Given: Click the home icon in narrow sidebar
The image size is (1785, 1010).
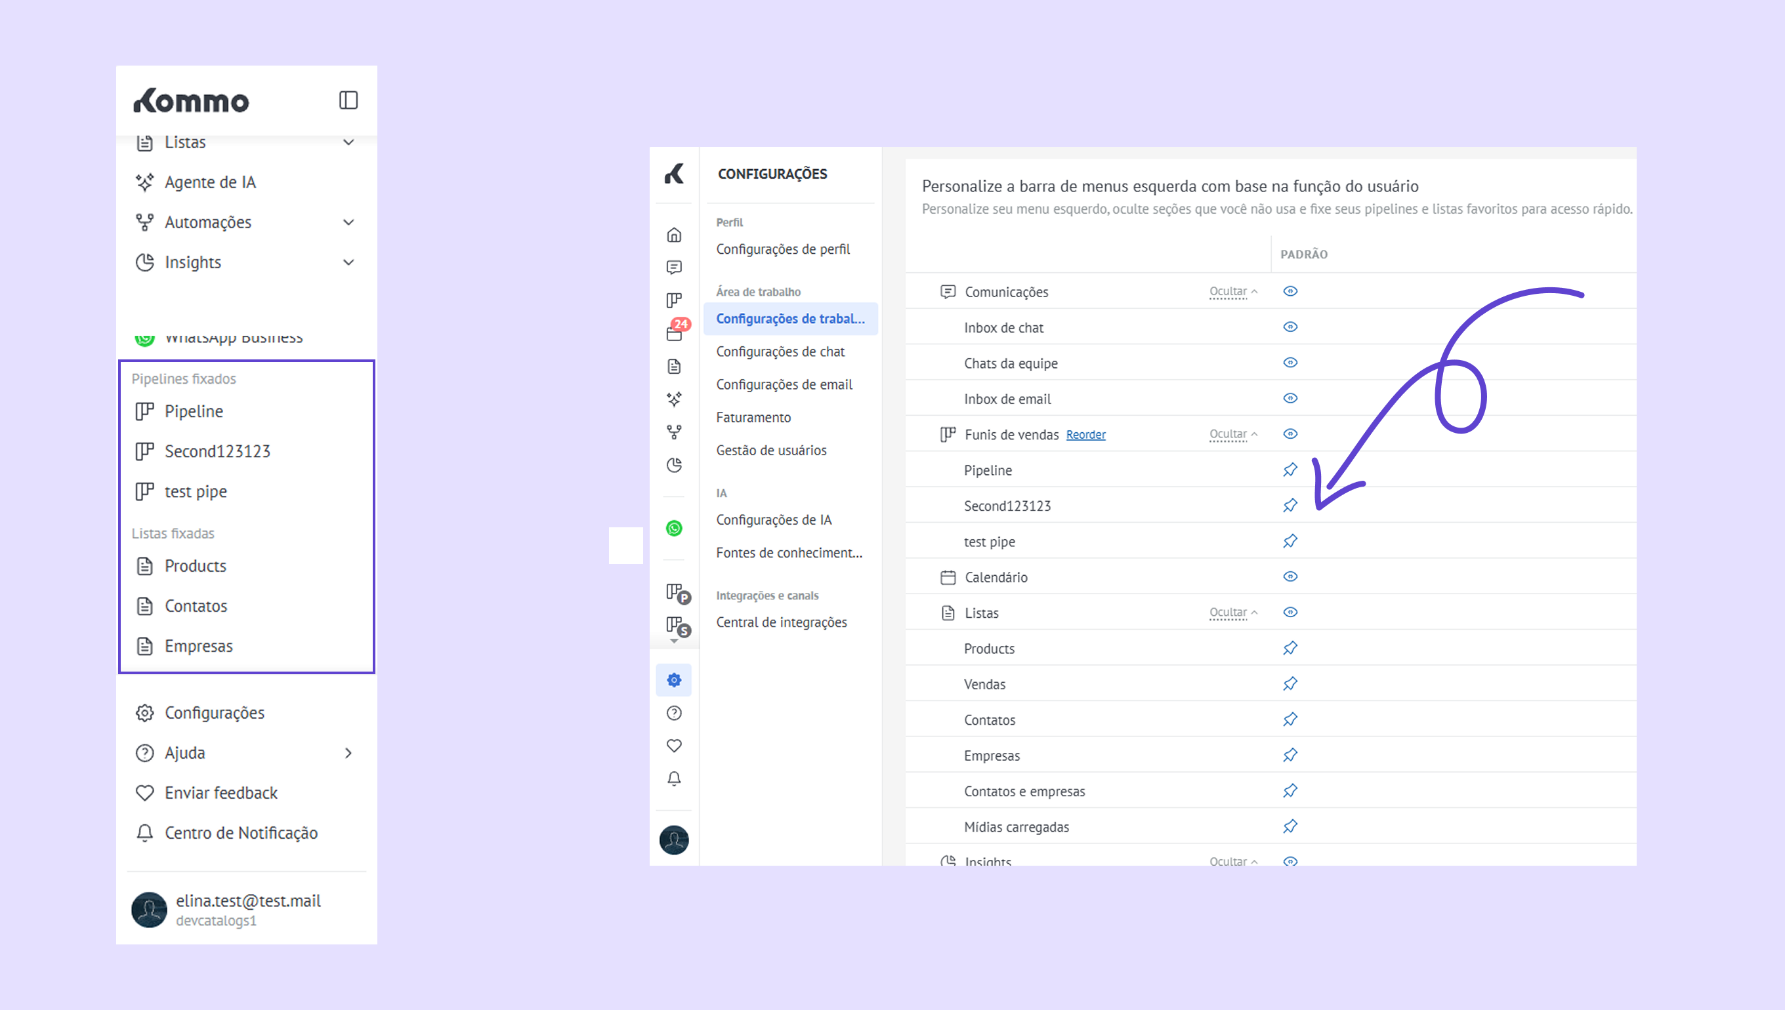Looking at the screenshot, I should coord(674,235).
